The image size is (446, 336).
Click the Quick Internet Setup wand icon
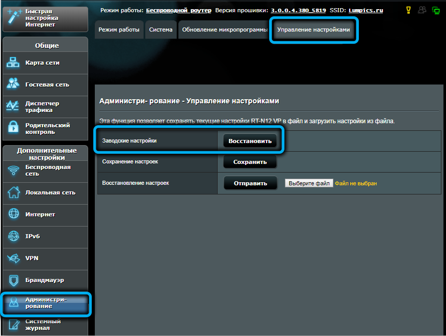tap(13, 17)
